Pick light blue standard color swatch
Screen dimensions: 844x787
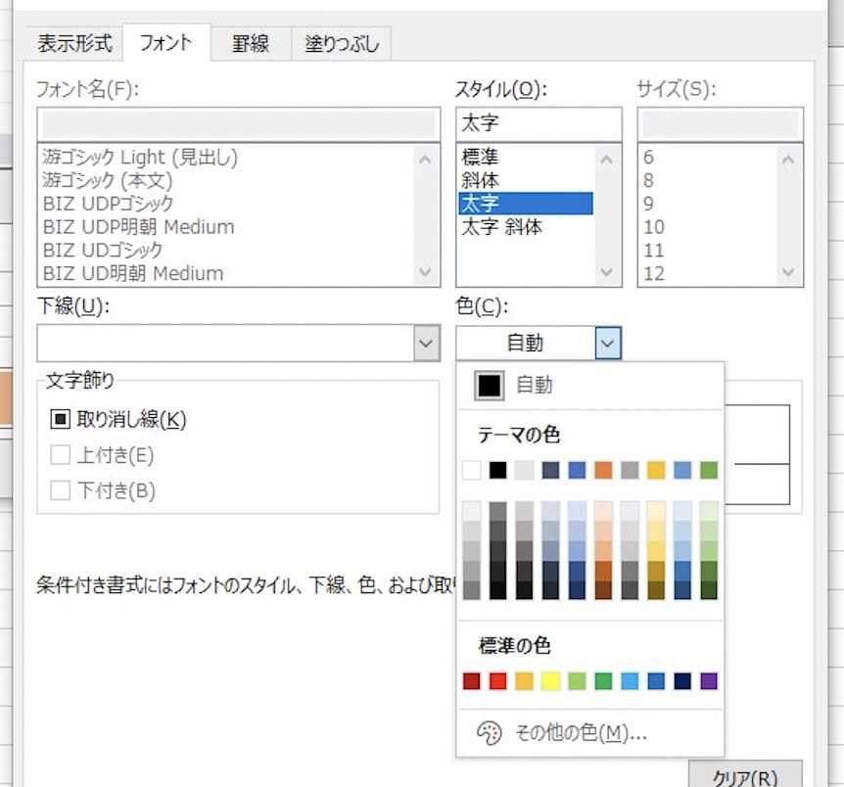tap(630, 681)
